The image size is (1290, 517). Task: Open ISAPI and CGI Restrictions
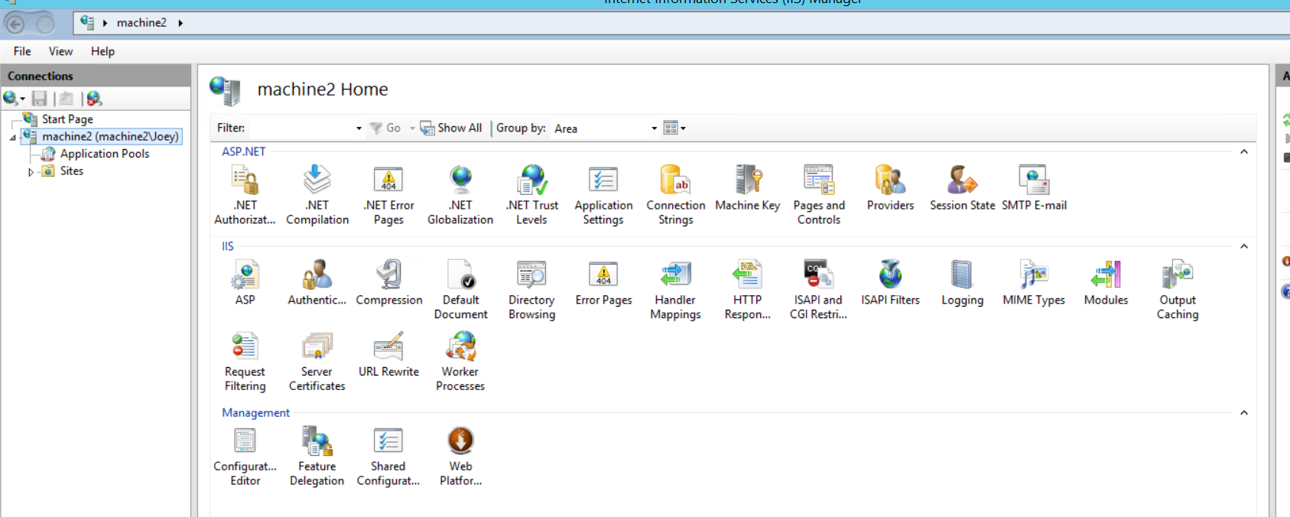(x=818, y=290)
